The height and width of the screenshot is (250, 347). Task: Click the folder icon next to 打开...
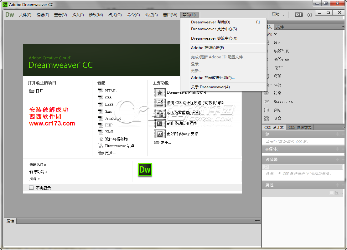click(32, 91)
